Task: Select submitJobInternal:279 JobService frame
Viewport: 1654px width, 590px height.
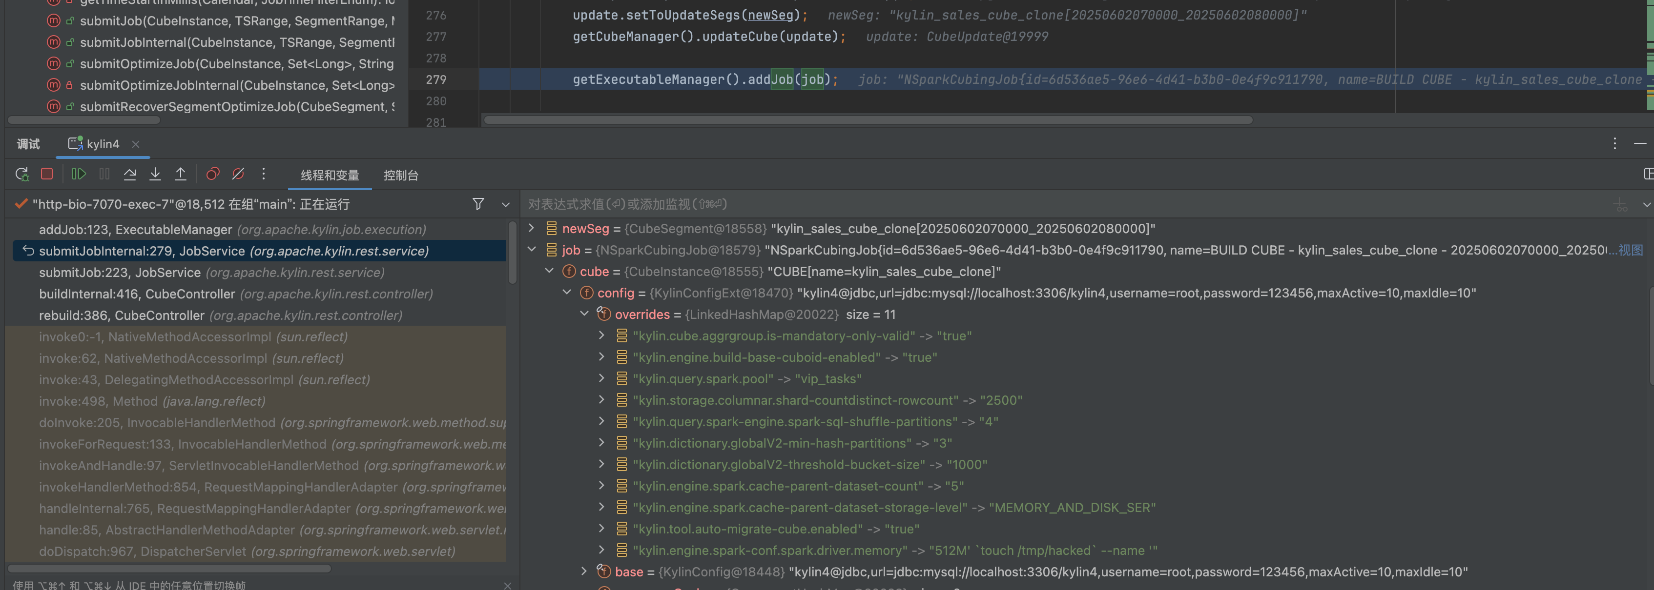Action: [259, 251]
